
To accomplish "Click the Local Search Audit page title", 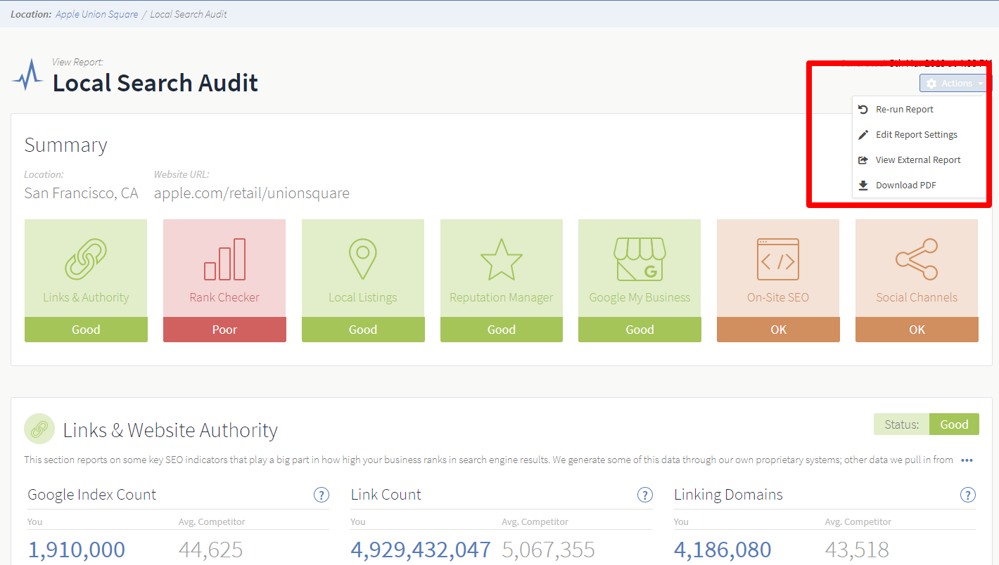I will click(155, 83).
